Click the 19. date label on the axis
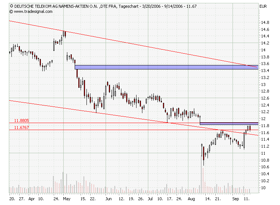Viewport: 280px width, 205px height. (x=131, y=199)
